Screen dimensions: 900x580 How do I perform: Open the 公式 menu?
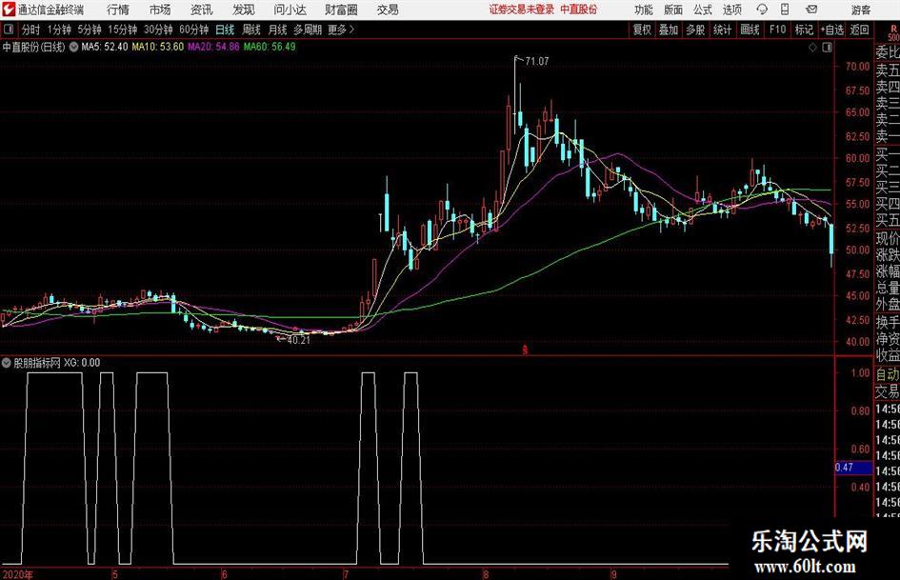pos(702,10)
